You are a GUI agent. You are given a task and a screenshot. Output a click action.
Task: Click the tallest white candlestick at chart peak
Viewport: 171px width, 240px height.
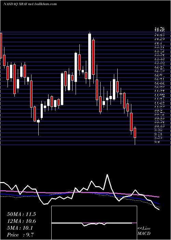[x=90, y=57]
